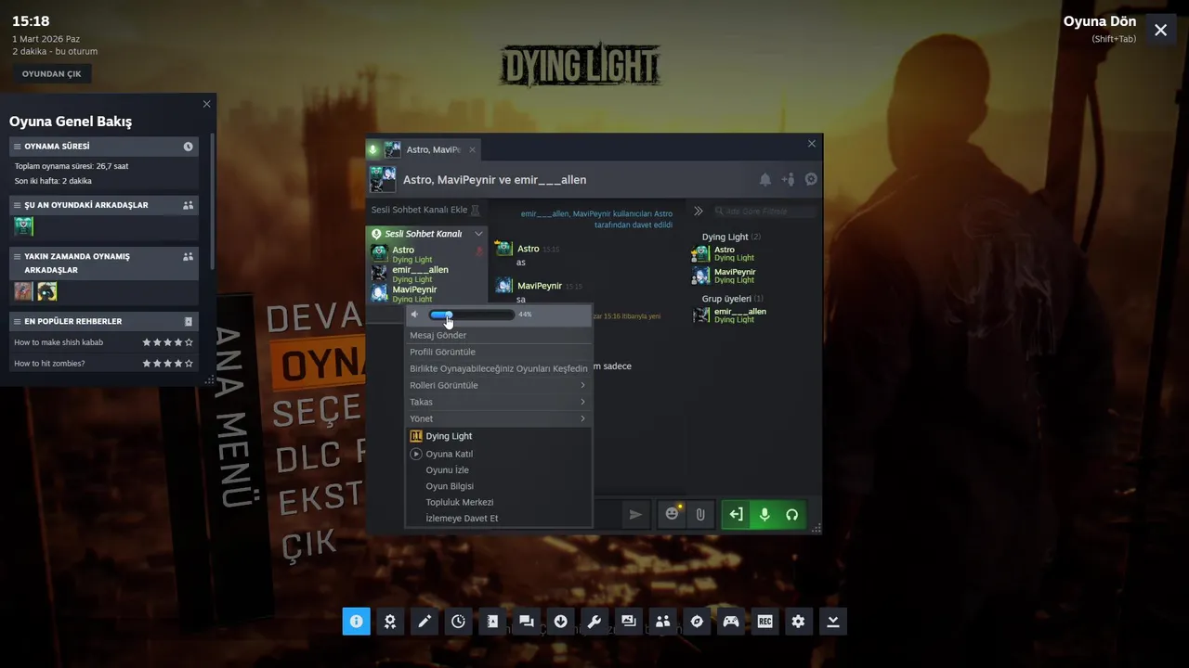Open the Screenshots gallery icon in bottom toolbar
Image resolution: width=1189 pixels, height=668 pixels.
click(x=629, y=622)
